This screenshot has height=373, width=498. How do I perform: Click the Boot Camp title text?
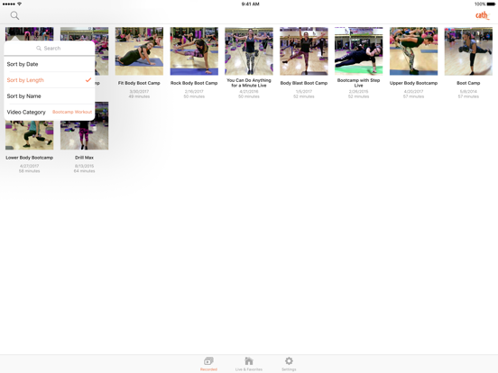468,83
